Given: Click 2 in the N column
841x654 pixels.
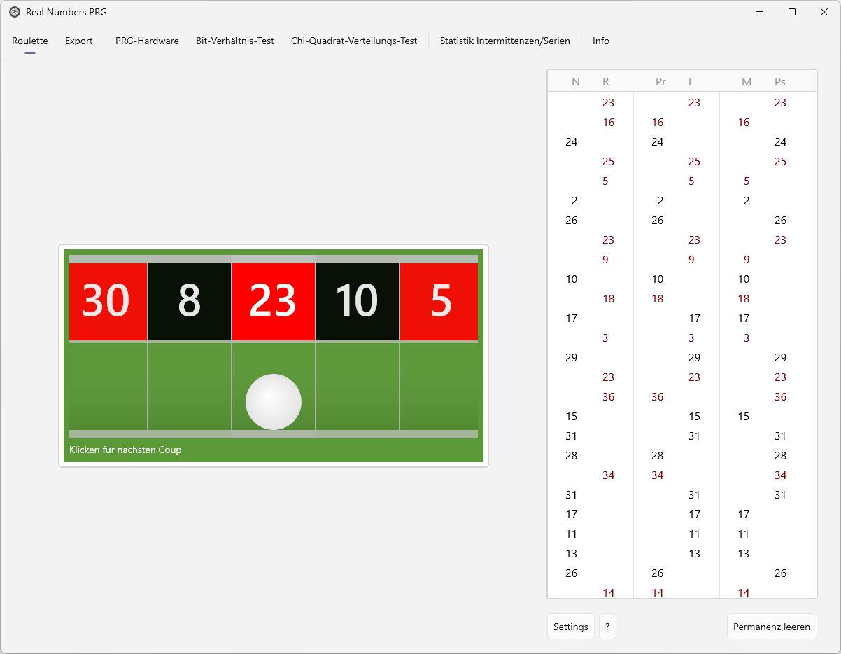Looking at the screenshot, I should 574,200.
